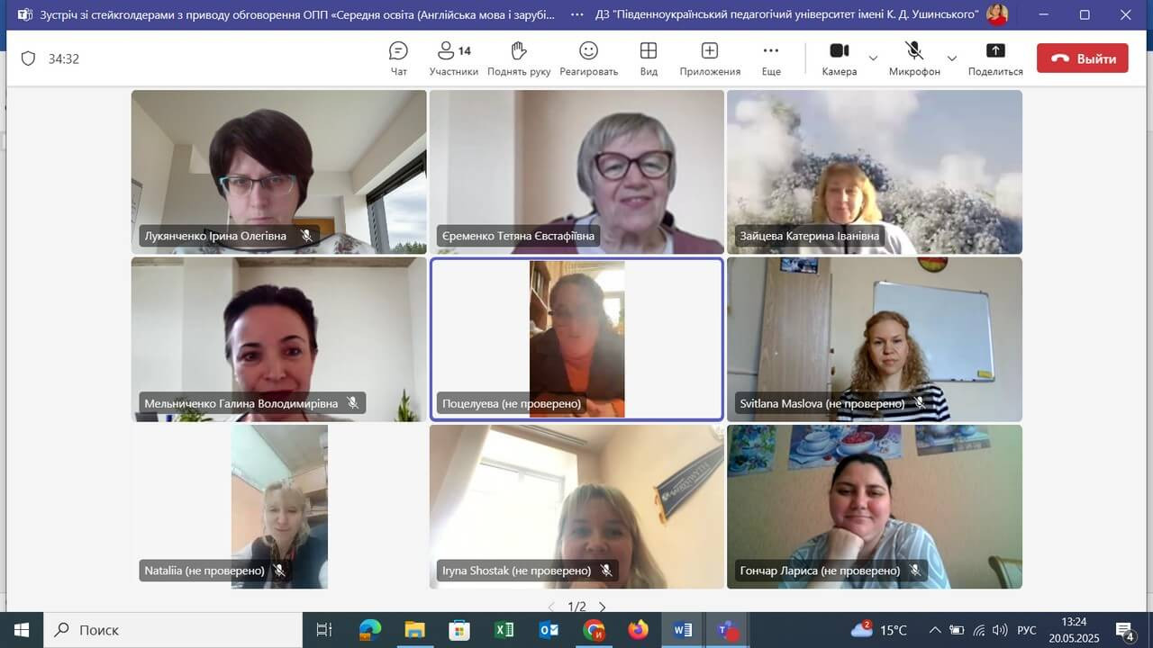
Task: Switch to Teams on the taskbar
Action: point(728,630)
